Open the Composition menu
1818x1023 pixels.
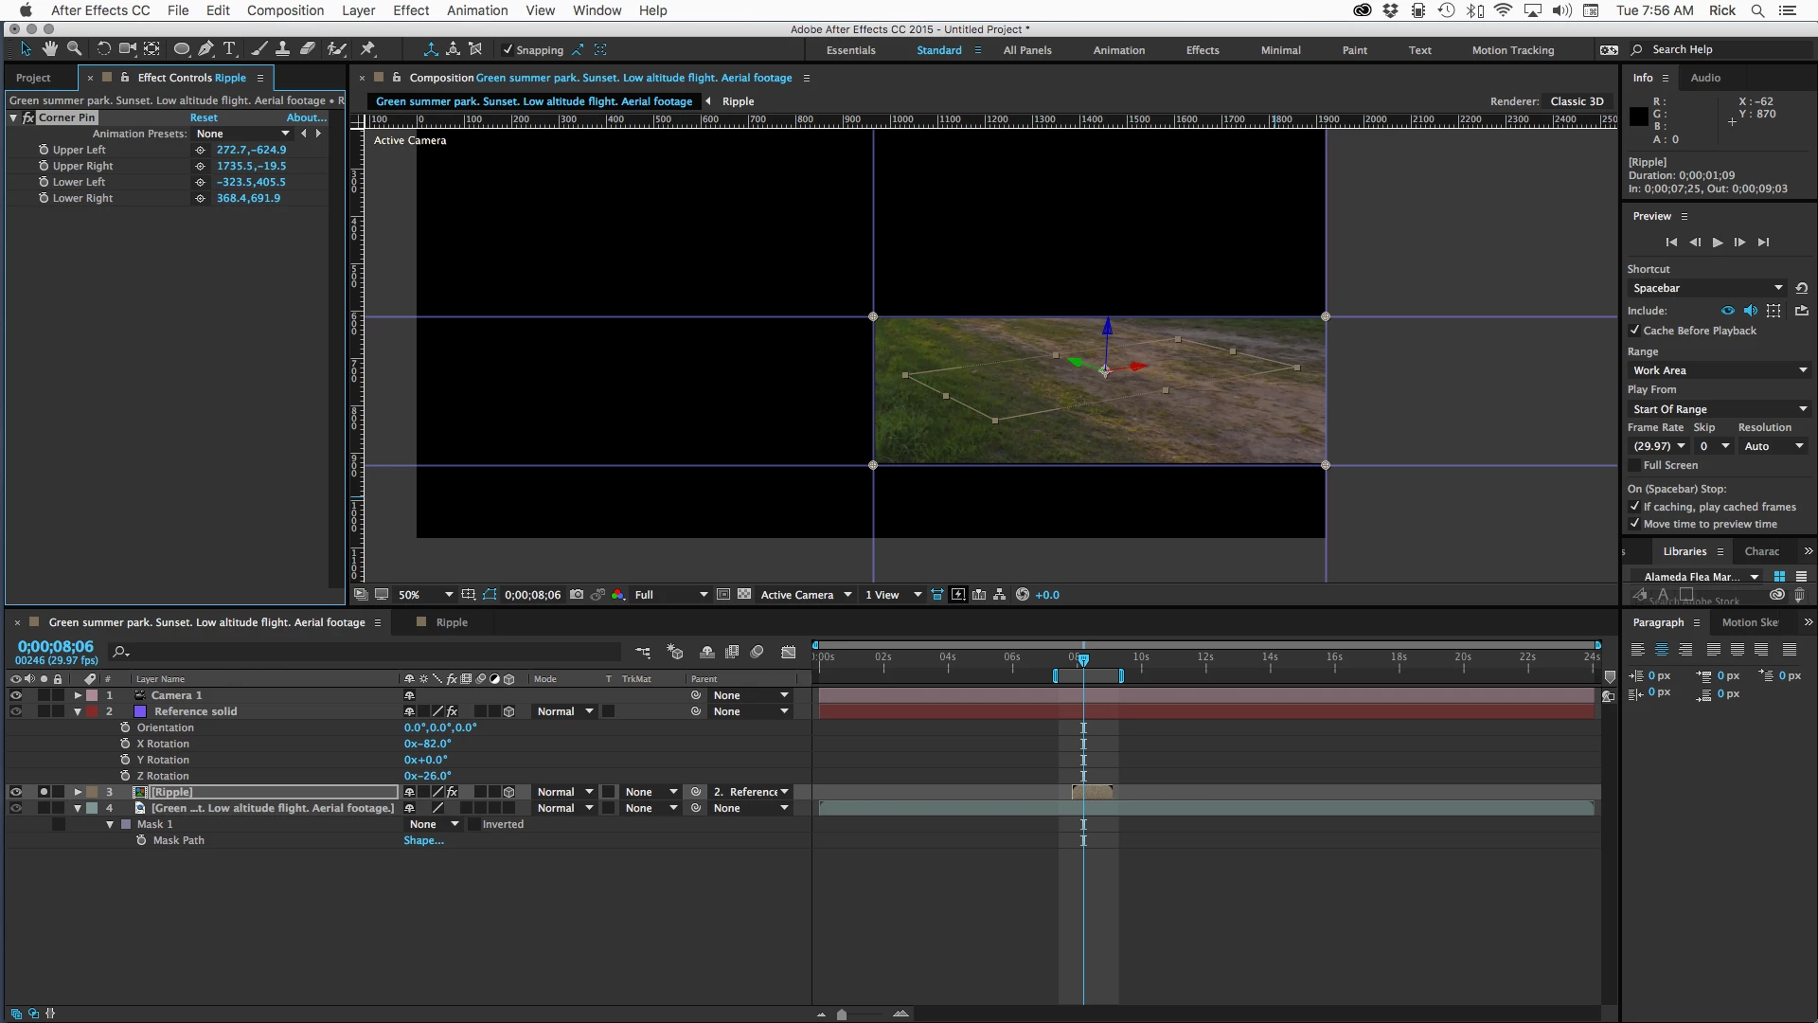click(x=285, y=10)
